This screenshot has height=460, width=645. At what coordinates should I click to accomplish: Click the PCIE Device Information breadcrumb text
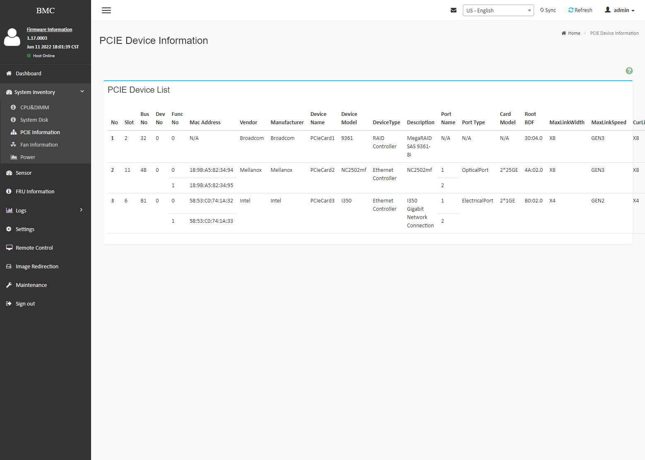[614, 33]
